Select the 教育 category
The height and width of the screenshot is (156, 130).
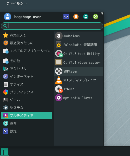(27, 123)
